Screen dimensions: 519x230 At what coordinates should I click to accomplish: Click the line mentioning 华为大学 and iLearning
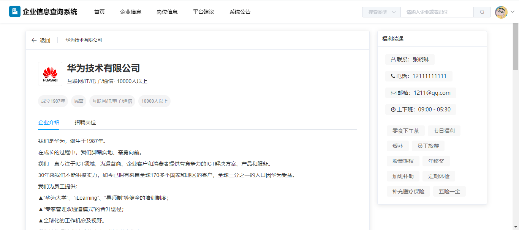point(103,198)
